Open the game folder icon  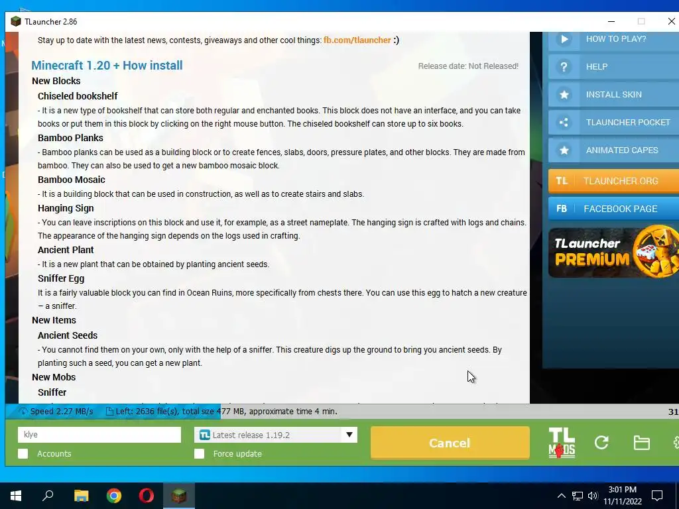(641, 443)
